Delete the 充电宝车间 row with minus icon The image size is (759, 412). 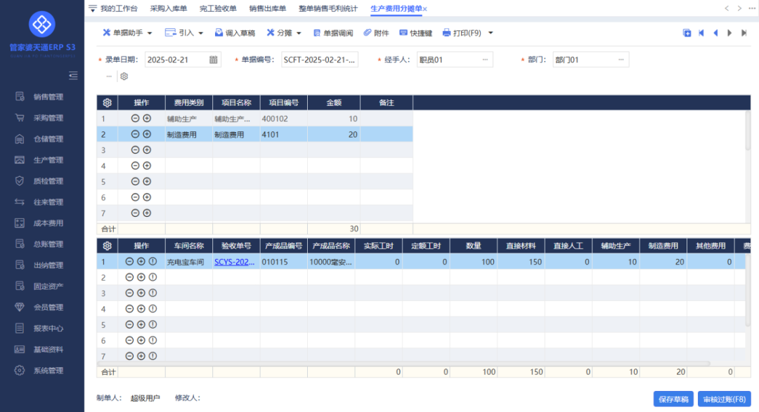pyautogui.click(x=129, y=262)
